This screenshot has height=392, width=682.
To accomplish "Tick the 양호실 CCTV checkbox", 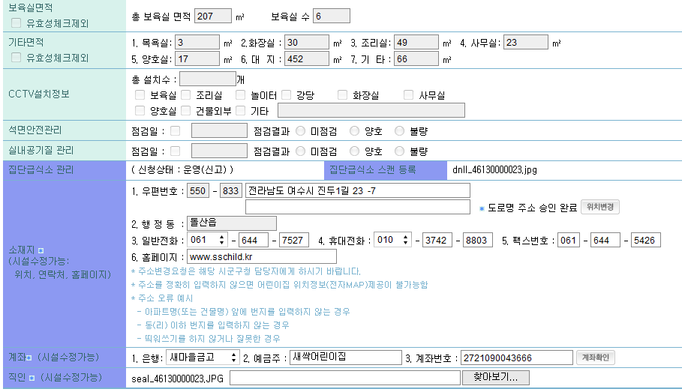I will click(140, 110).
